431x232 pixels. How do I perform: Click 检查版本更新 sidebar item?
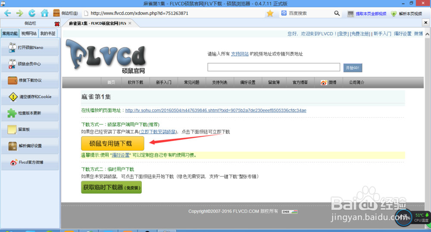coord(30,113)
